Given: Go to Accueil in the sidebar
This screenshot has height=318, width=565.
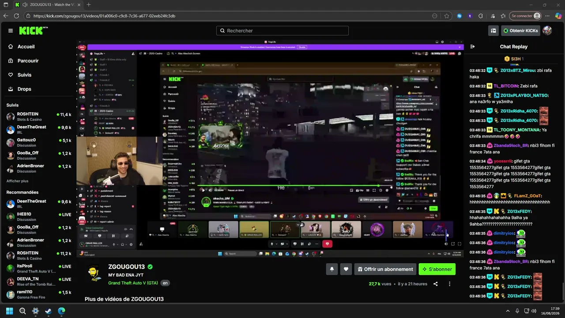Looking at the screenshot, I should 26,46.
